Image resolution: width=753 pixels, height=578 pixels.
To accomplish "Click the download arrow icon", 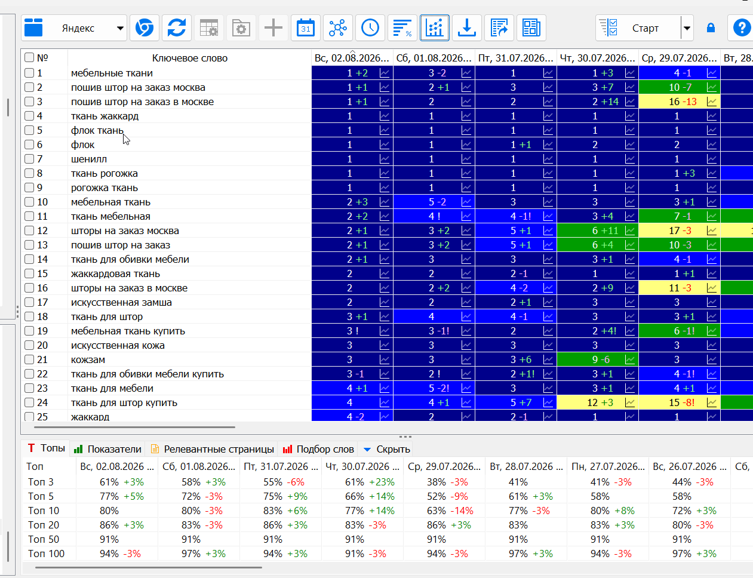I will 467,27.
